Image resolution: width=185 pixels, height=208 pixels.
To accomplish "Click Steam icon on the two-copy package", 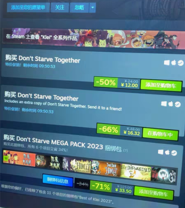I will click(x=178, y=104).
